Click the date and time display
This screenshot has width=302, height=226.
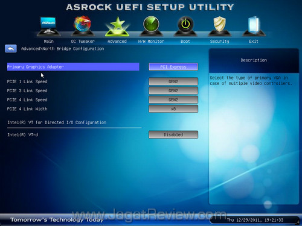[x=255, y=220]
